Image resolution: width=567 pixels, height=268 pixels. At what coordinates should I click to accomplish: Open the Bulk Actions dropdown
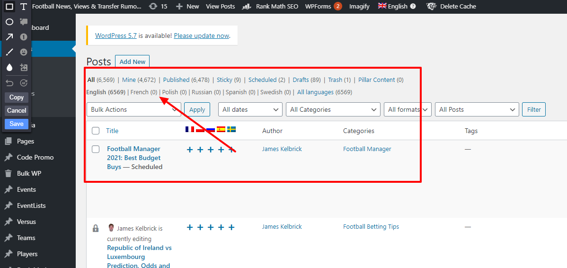coord(133,109)
